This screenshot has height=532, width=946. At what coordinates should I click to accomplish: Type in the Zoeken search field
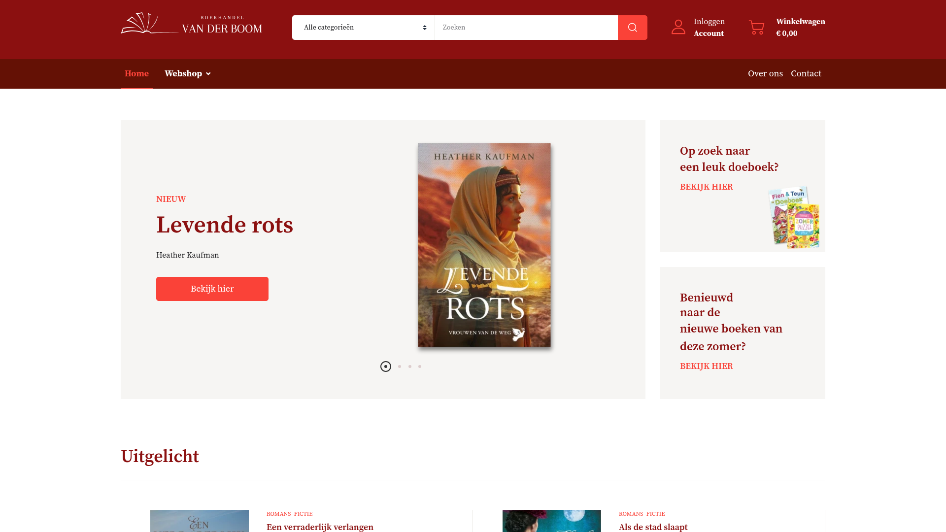point(526,28)
